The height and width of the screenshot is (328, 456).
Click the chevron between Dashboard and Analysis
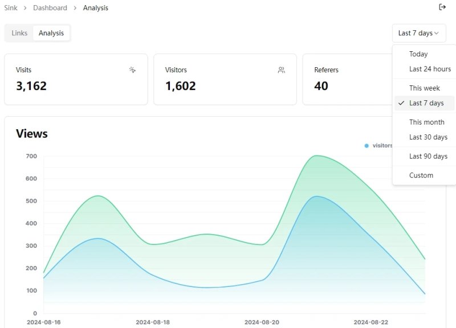[x=75, y=8]
